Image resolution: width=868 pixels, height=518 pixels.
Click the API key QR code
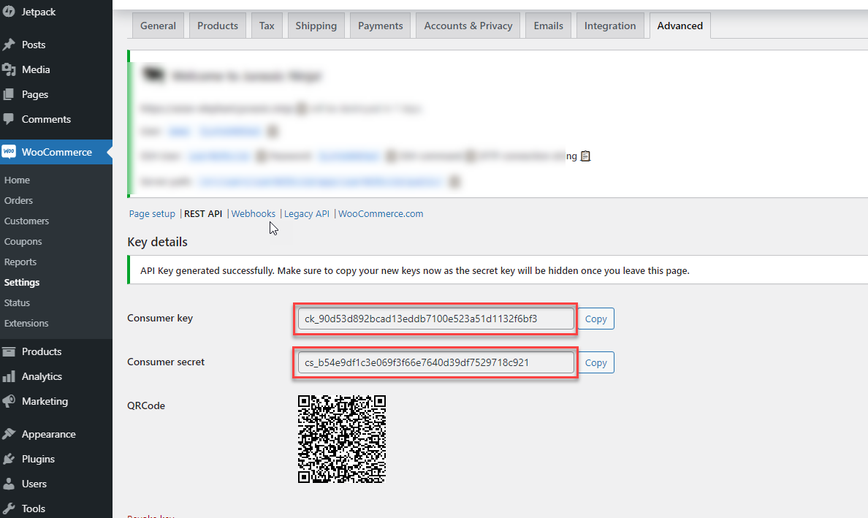(x=341, y=439)
